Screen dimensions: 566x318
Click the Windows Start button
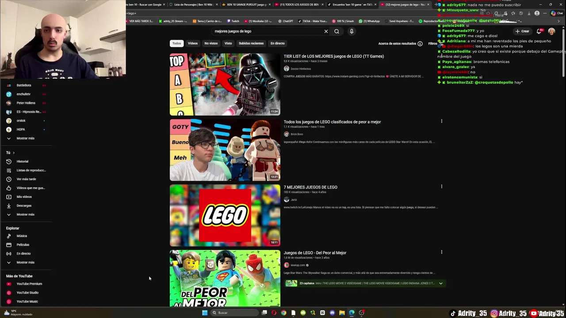(205, 313)
